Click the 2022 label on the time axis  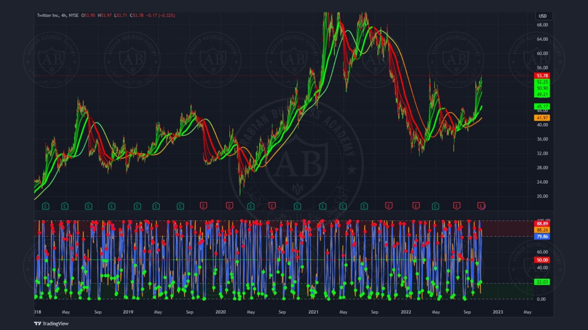[x=406, y=312]
